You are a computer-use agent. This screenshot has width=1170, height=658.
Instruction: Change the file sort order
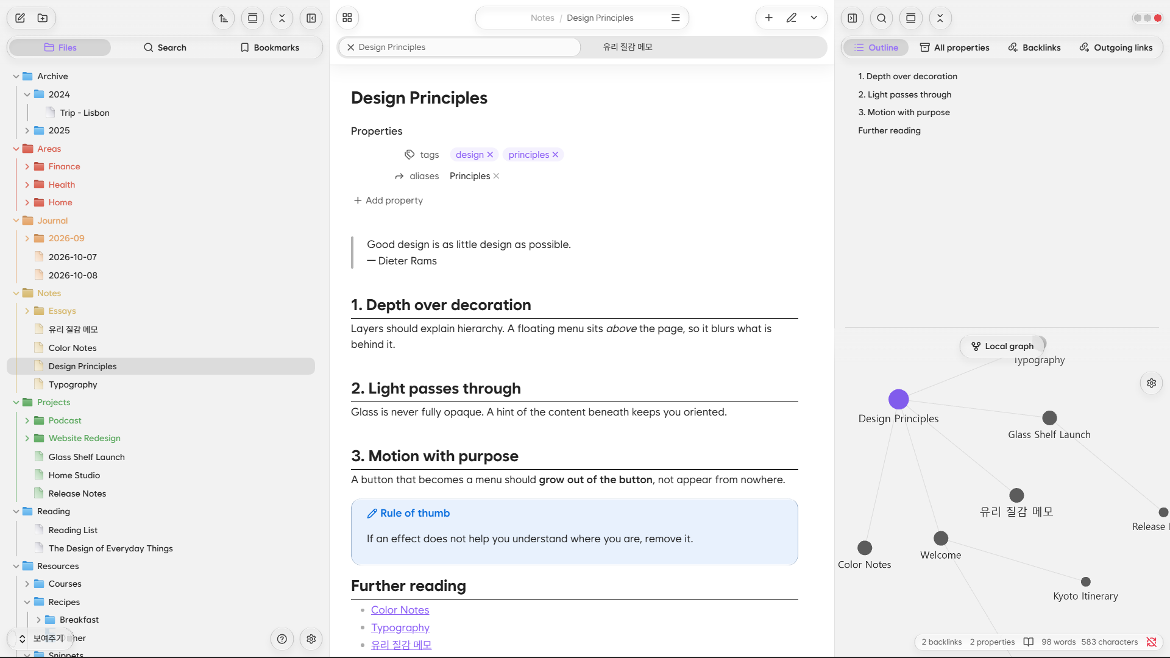coord(224,18)
